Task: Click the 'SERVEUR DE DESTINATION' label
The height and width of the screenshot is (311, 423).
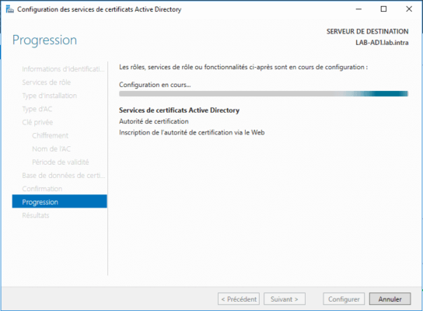Action: click(368, 32)
